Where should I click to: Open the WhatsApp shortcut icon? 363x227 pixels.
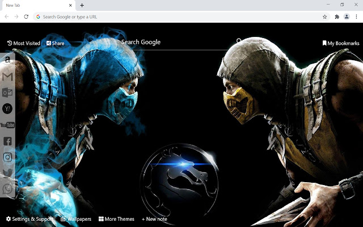(7, 189)
